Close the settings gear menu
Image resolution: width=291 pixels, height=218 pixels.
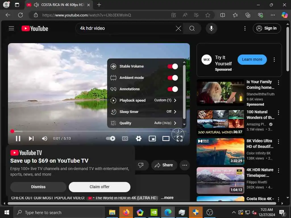(139, 139)
